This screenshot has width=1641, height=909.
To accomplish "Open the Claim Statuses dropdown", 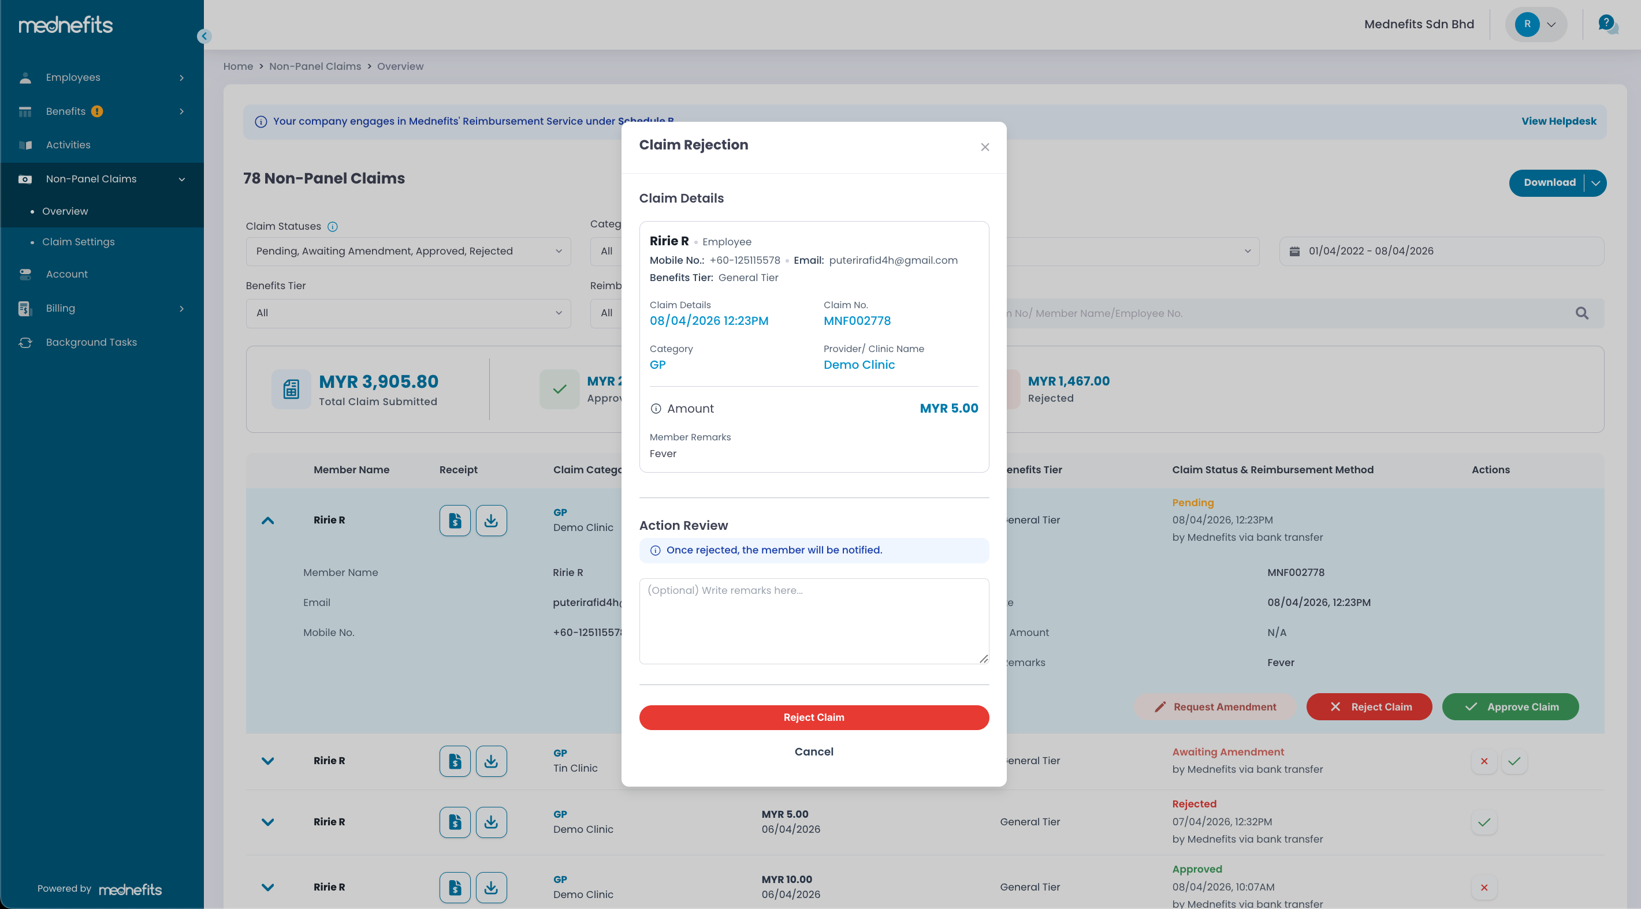I will 408,251.
